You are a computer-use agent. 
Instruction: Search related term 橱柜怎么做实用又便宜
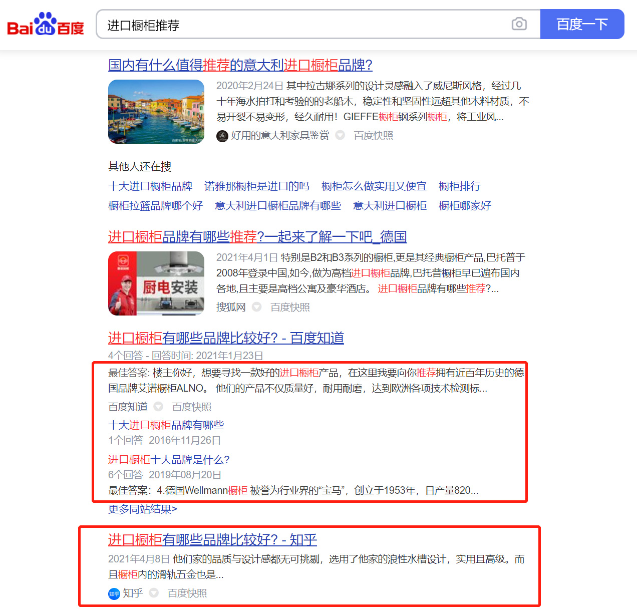click(x=374, y=186)
